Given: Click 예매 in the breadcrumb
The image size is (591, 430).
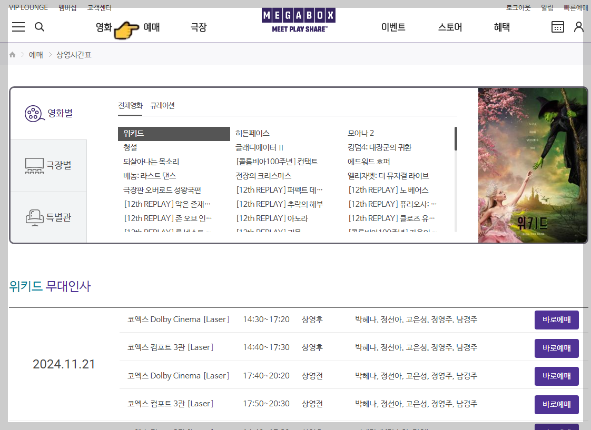Looking at the screenshot, I should coord(36,55).
